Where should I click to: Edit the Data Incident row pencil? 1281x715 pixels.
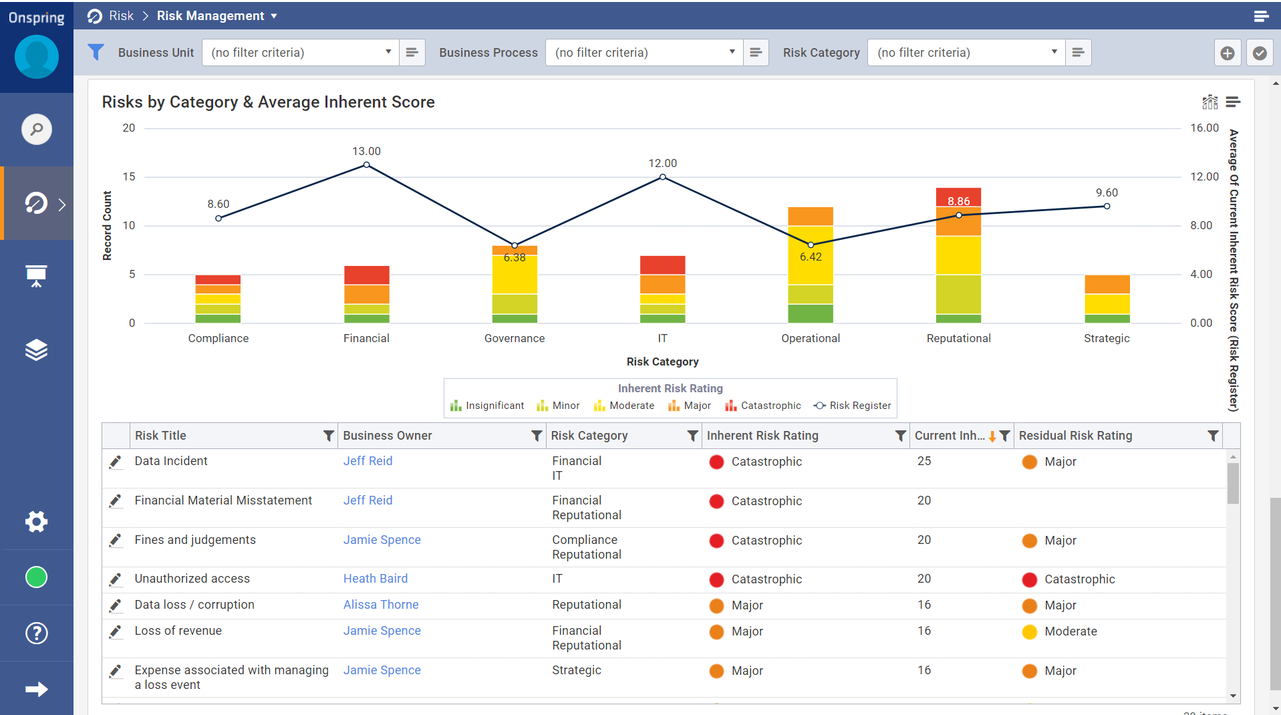click(116, 462)
